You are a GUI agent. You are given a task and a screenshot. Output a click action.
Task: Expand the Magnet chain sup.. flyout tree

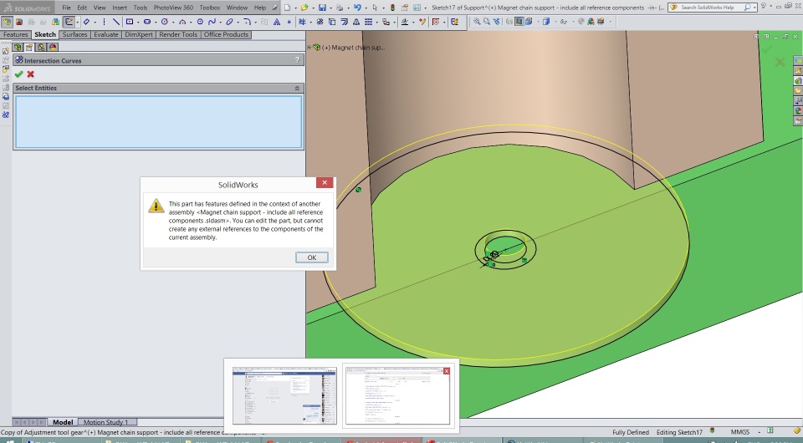tap(309, 47)
